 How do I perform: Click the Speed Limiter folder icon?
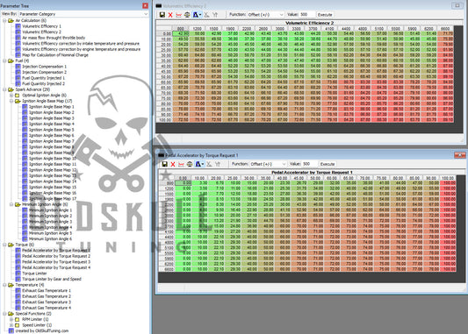(x=18, y=325)
